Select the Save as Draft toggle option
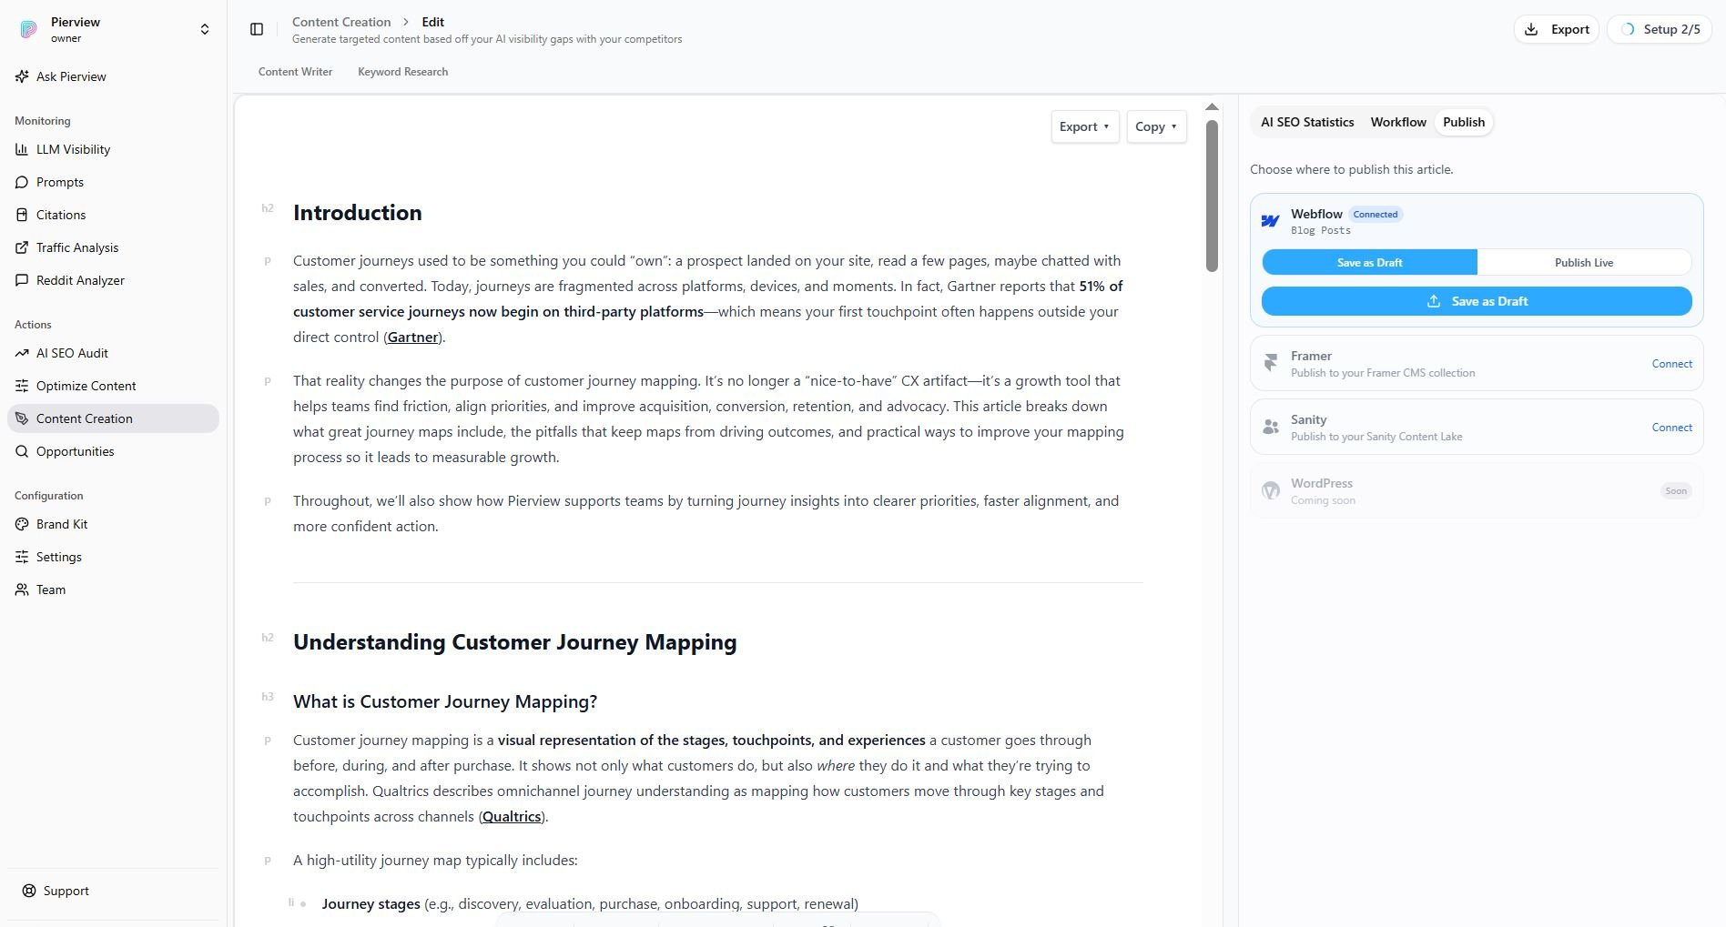This screenshot has height=927, width=1726. [1369, 263]
